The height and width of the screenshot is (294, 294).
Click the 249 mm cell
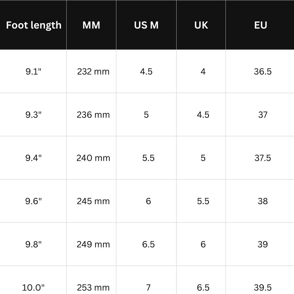click(91, 244)
